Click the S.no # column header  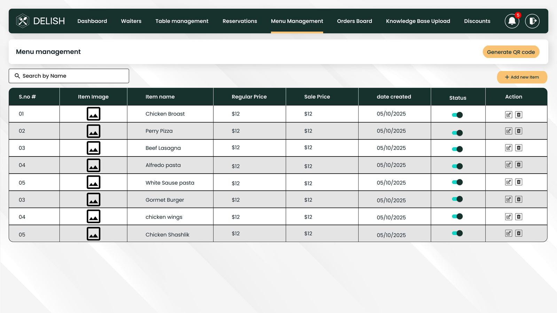point(27,97)
